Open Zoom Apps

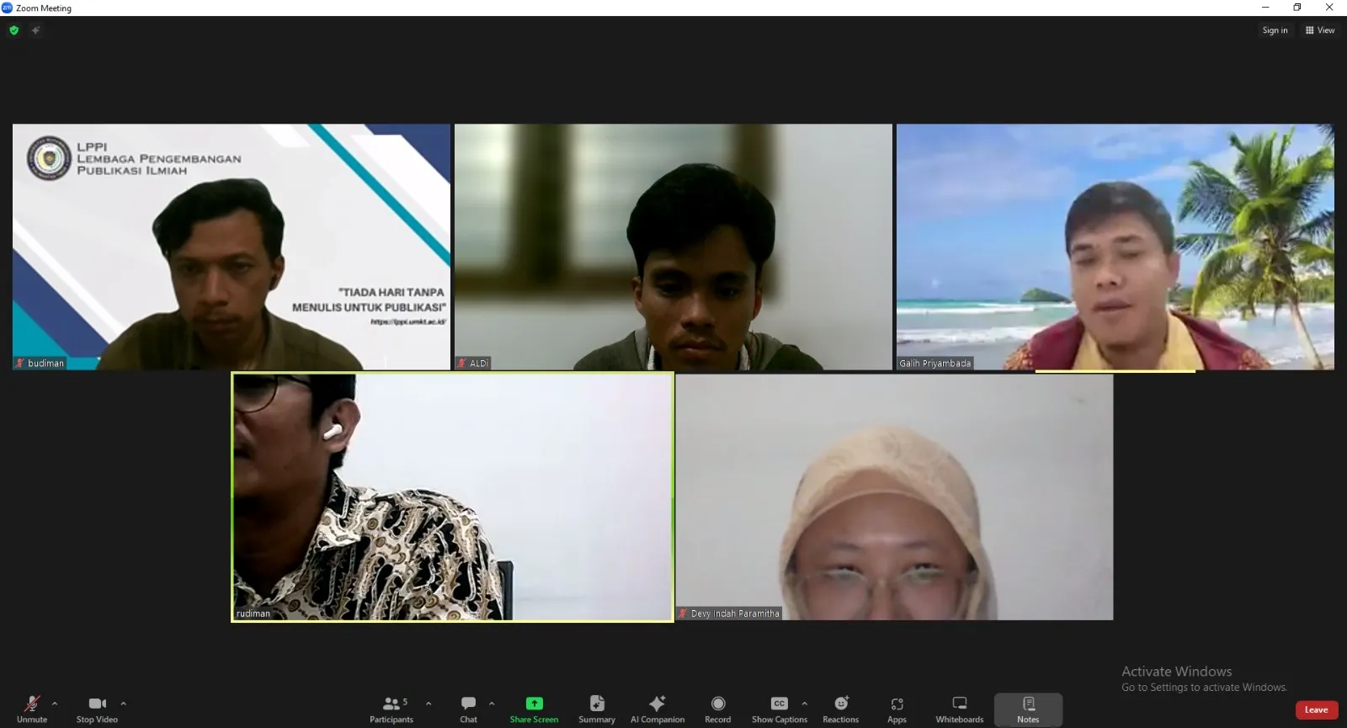(897, 709)
